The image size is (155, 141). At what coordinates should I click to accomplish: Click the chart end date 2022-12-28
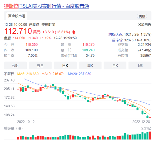pos(141,122)
